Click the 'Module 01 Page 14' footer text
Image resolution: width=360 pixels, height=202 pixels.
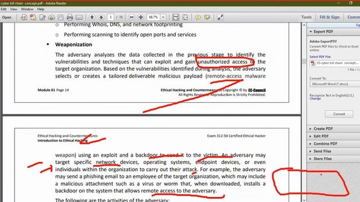(53, 90)
